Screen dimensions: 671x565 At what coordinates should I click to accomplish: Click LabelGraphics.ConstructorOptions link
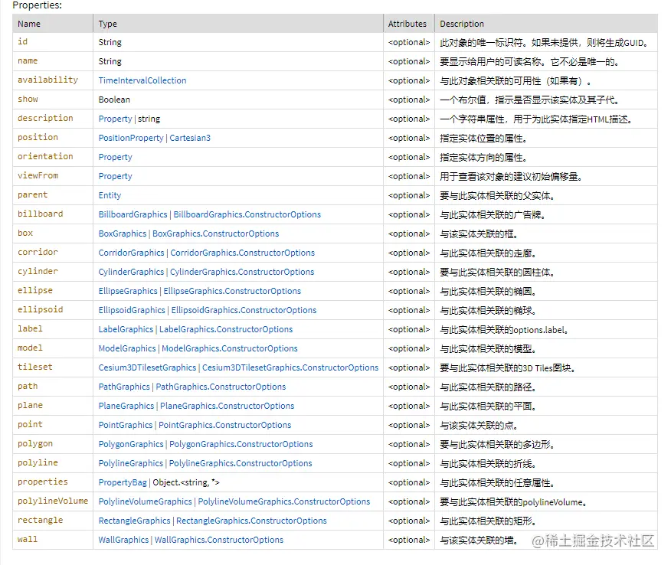click(226, 329)
